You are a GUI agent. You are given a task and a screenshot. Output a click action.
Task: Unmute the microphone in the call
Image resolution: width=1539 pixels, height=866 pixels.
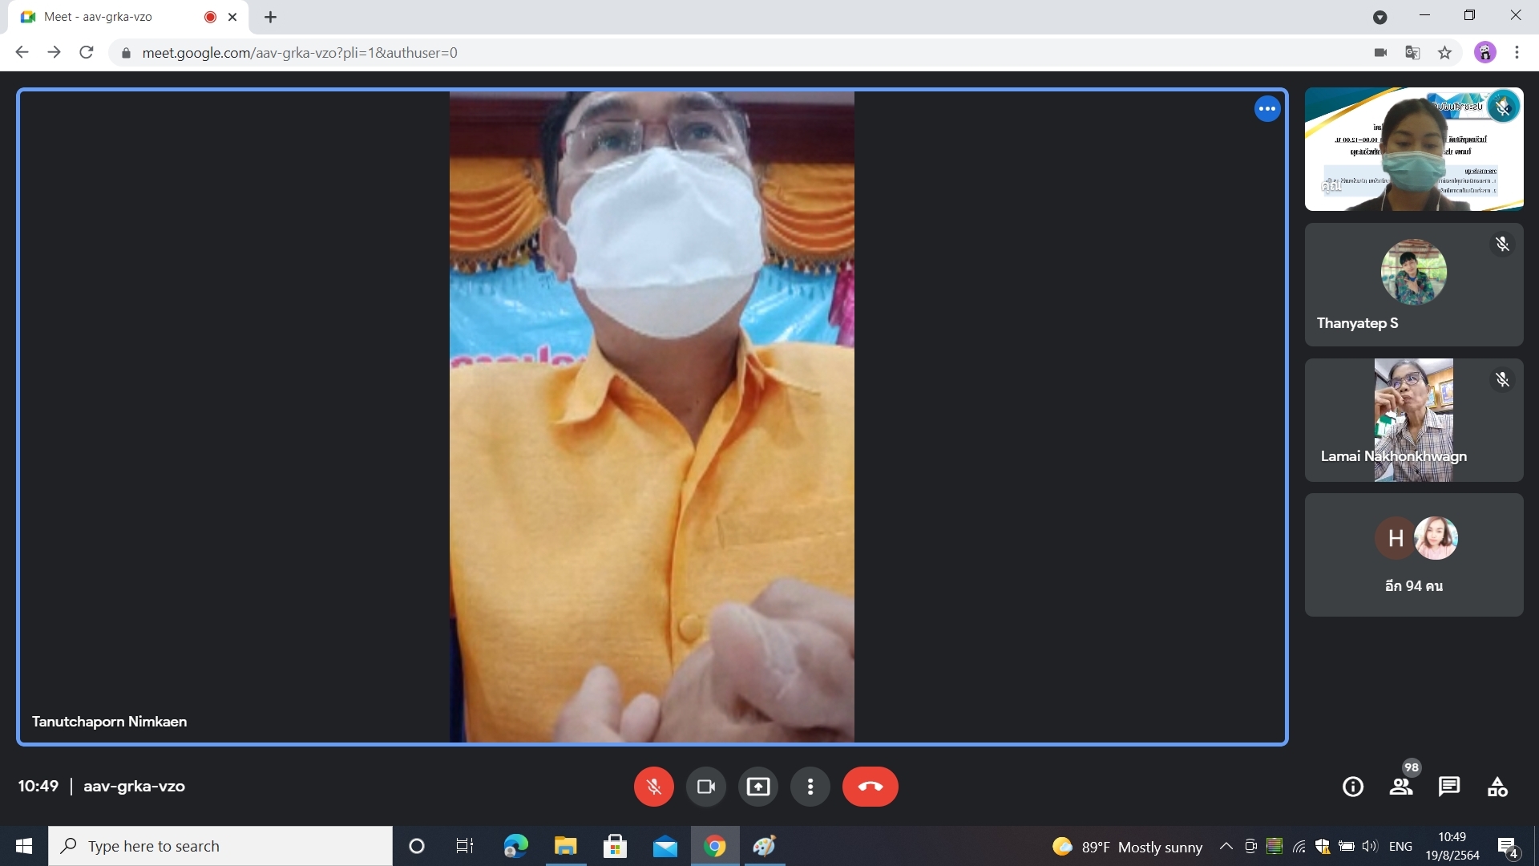[653, 787]
